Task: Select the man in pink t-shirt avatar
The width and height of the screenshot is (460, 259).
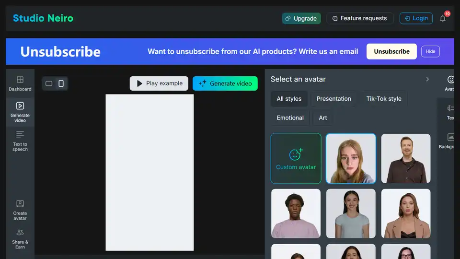Action: pyautogui.click(x=296, y=213)
